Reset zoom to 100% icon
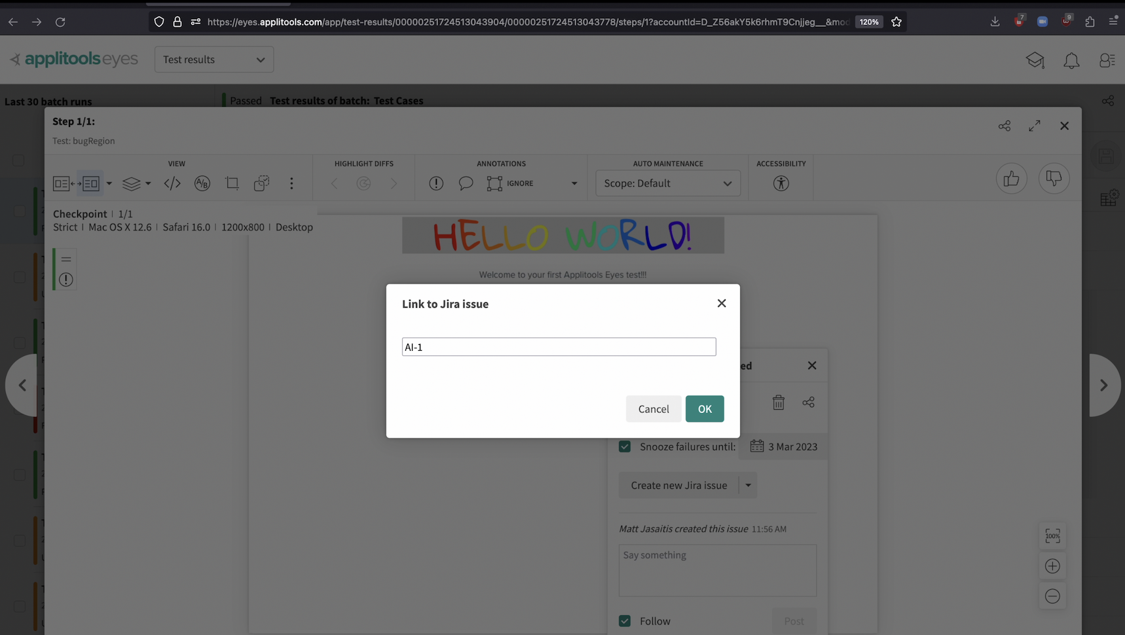Image resolution: width=1125 pixels, height=635 pixels. 1052,536
